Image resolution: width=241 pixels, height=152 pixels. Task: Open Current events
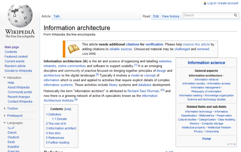pos(14,61)
